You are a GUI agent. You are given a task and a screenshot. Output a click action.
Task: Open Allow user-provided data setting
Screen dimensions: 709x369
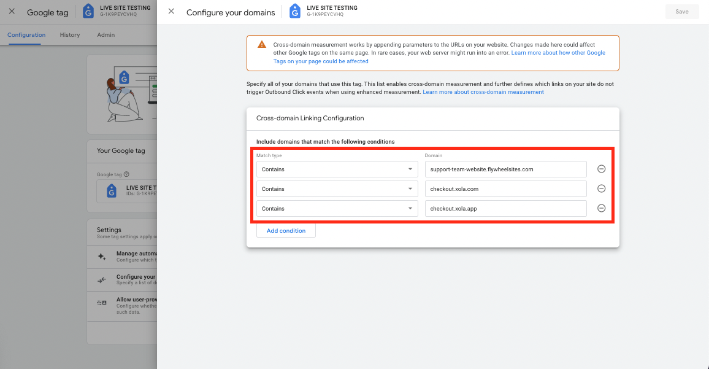[x=122, y=306]
